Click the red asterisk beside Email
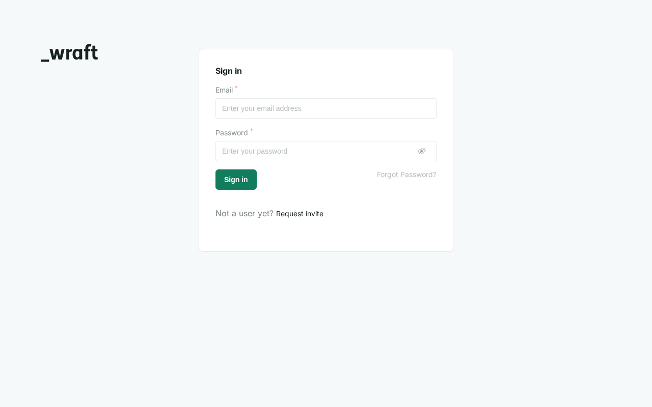 236,88
